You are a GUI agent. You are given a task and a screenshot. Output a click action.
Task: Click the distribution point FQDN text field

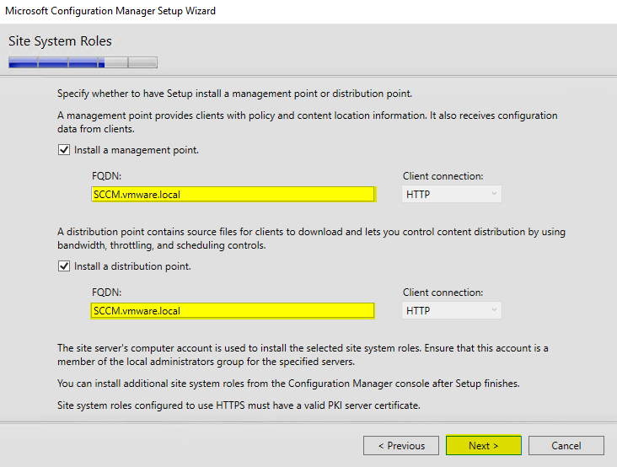coord(233,310)
